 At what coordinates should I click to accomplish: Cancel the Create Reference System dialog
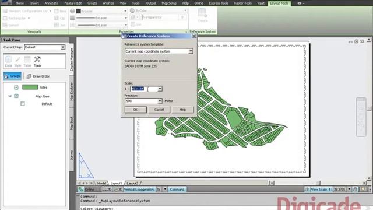[159, 110]
